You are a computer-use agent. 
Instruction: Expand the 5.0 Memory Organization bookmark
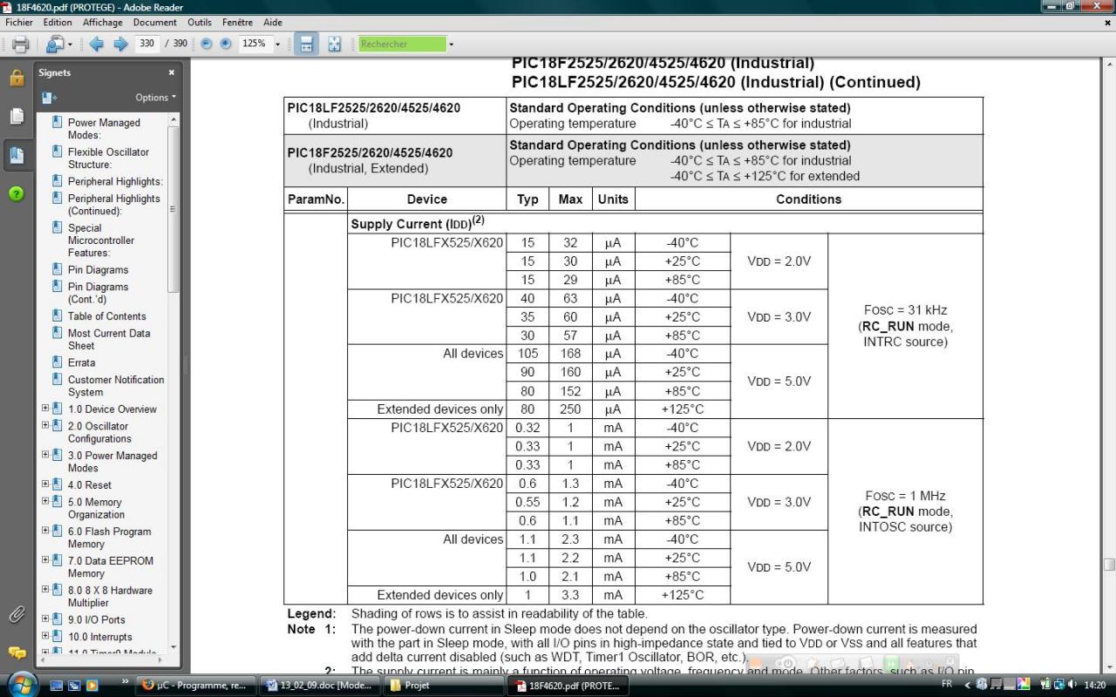pos(45,501)
